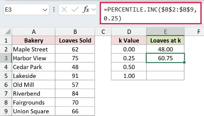Select row 2 header

pos(6,49)
